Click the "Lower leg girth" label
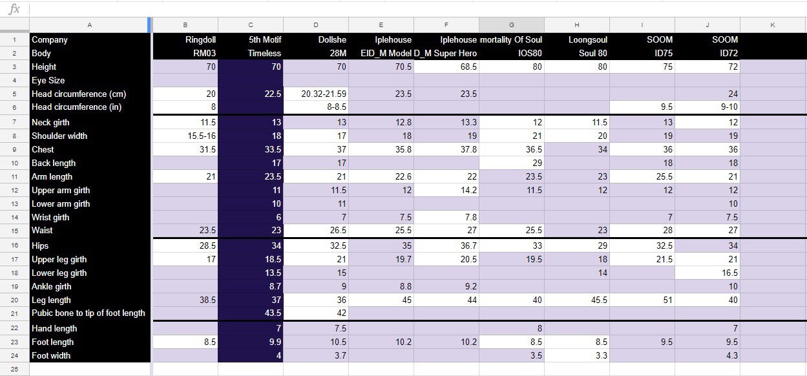 (90, 273)
